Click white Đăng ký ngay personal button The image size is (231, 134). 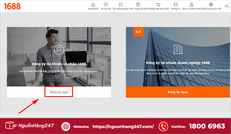(59, 92)
